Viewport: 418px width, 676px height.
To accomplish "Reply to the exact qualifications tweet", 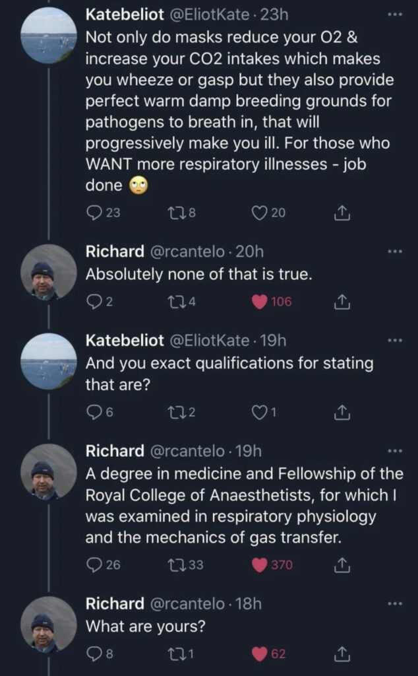I will click(92, 412).
